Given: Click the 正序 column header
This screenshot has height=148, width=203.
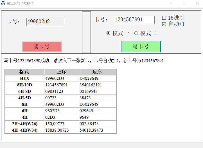Looking at the screenshot, I should (x=62, y=72).
